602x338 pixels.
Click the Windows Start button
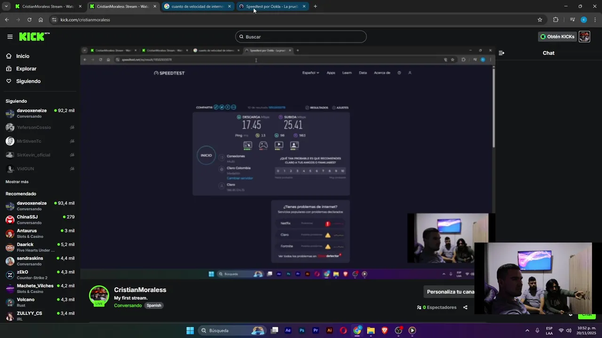point(190,330)
